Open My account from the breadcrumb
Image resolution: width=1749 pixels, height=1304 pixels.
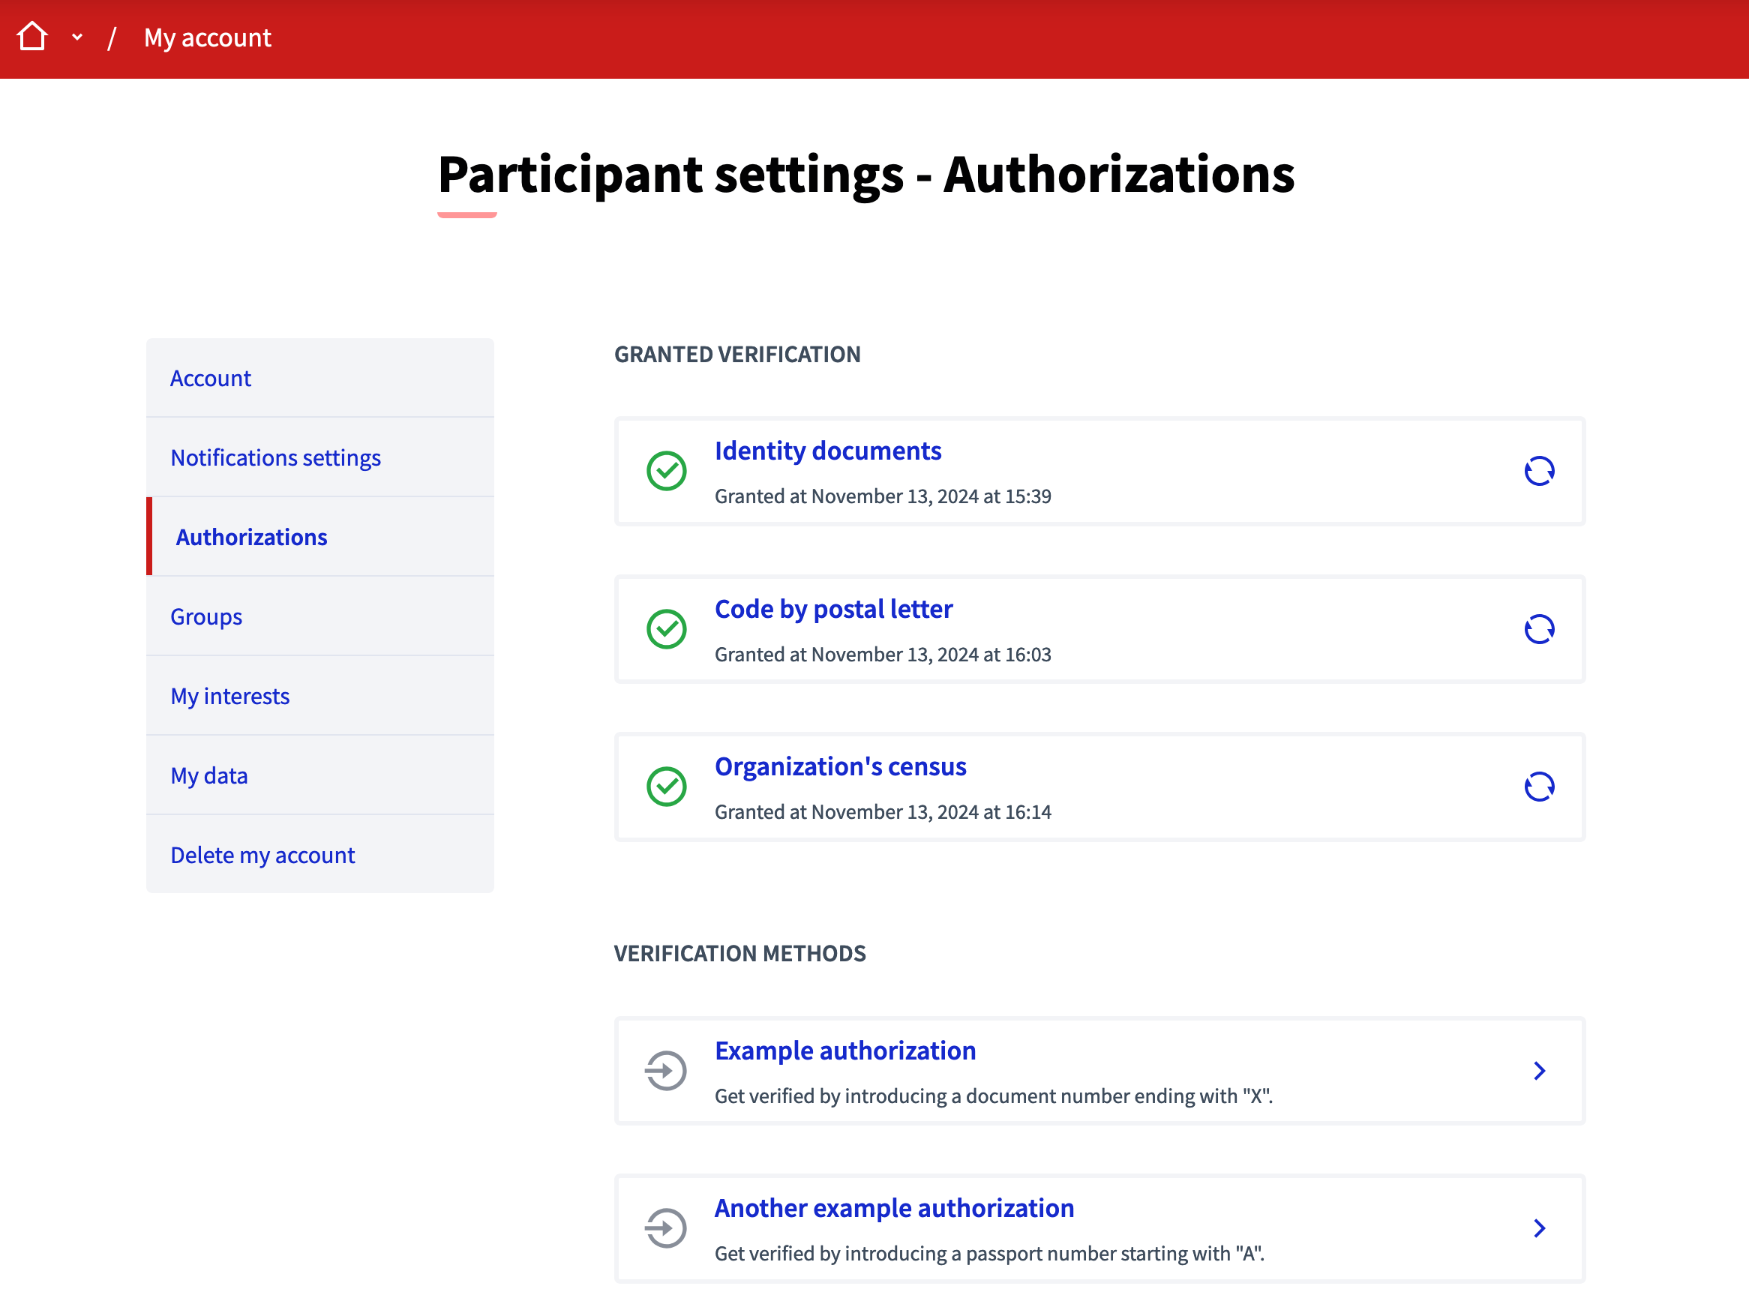click(x=207, y=37)
